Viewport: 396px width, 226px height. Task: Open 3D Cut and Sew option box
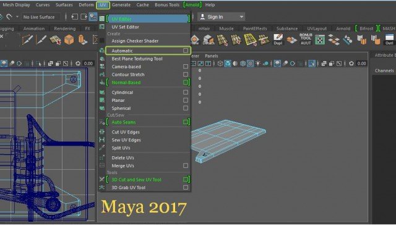pyautogui.click(x=186, y=180)
